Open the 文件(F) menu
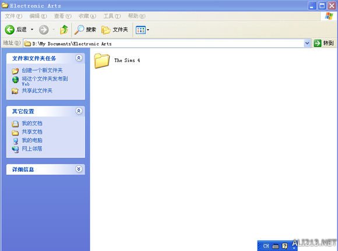This screenshot has width=338, height=251. click(x=13, y=16)
